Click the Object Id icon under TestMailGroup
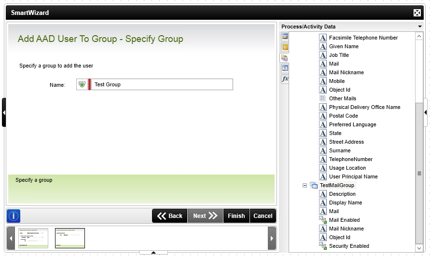This screenshot has width=430, height=257. click(323, 237)
